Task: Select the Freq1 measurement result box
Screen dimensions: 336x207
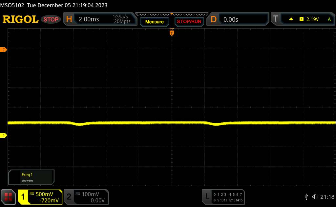Action: [x=31, y=177]
